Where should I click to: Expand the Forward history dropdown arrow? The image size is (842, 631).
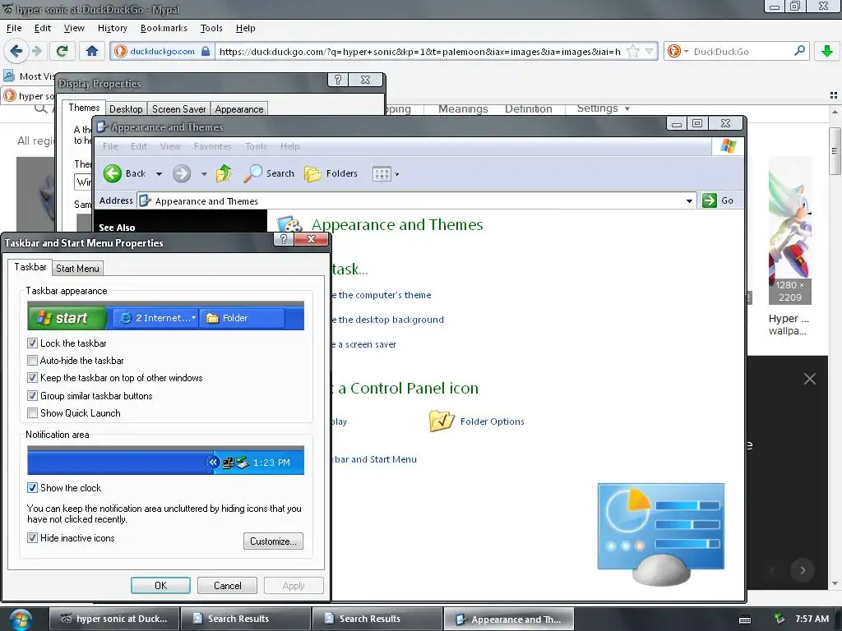click(204, 174)
